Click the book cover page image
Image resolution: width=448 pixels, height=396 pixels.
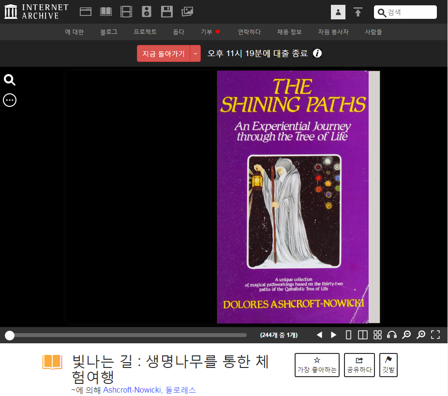coord(293,197)
